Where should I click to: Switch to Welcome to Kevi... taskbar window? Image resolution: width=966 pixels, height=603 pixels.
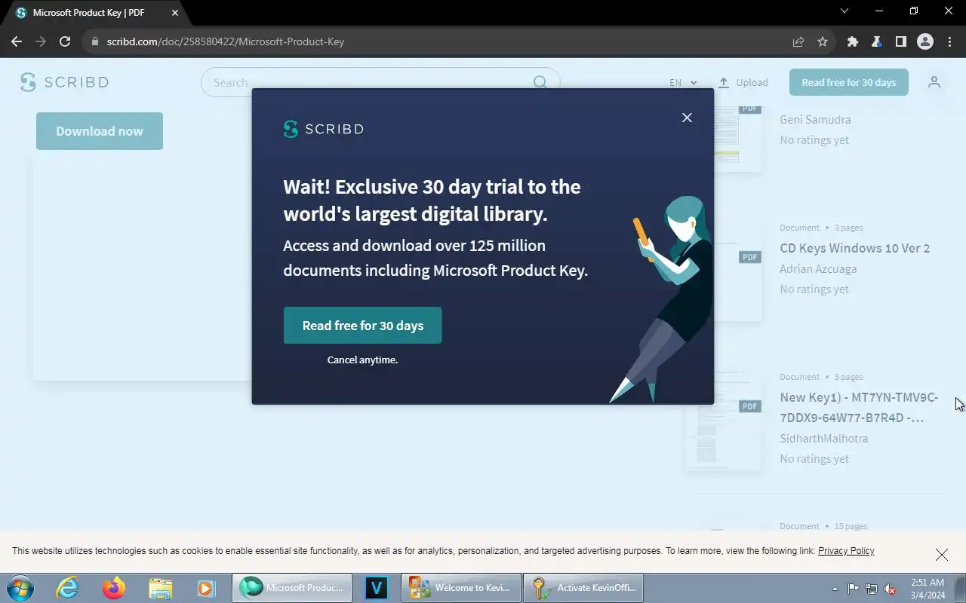461,588
